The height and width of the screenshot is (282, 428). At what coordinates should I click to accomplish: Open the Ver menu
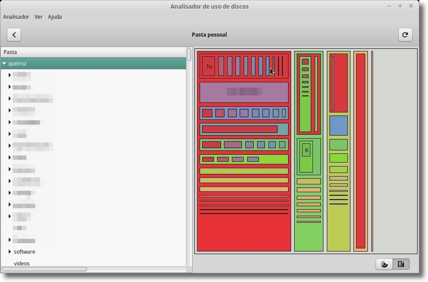(x=38, y=17)
